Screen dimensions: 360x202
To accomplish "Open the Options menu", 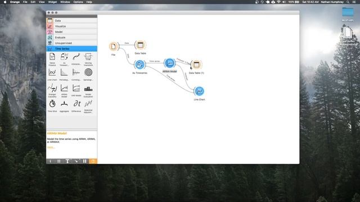I will tap(78, 2).
